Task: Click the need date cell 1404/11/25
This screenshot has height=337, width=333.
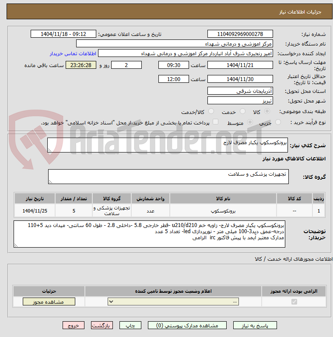Action: [x=35, y=211]
